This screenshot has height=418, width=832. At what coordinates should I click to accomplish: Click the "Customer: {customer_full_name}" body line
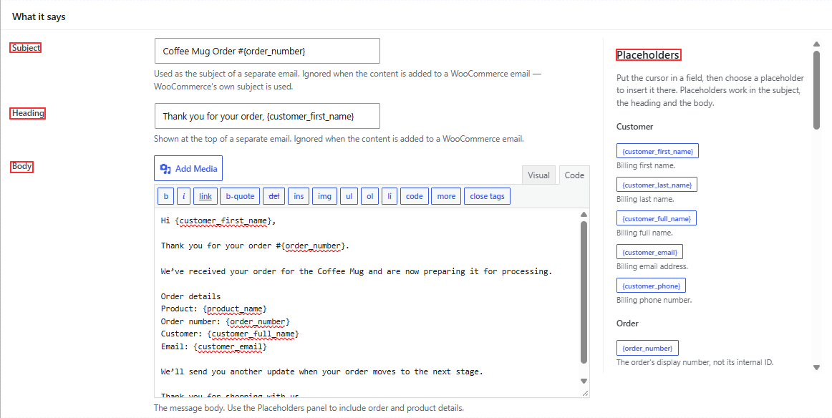[230, 334]
